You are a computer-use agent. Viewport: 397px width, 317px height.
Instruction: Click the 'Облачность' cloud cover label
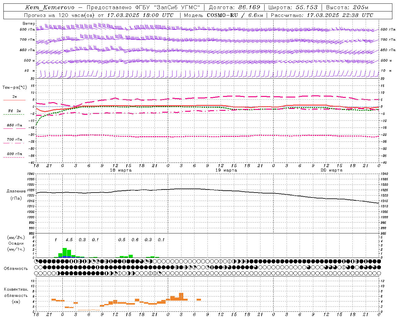pyautogui.click(x=16, y=268)
